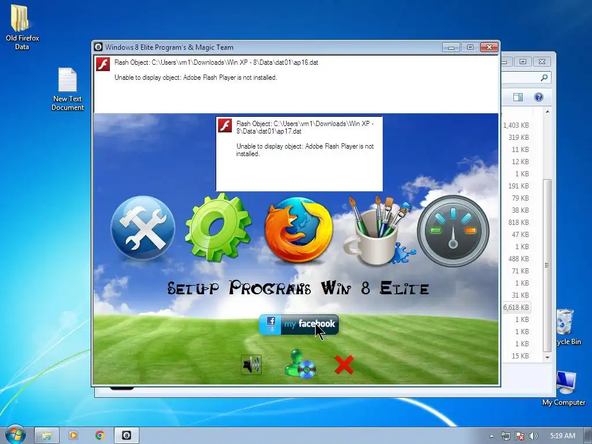Viewport: 592px width, 444px height.
Task: Select the 1,403 KB file row
Action: (x=516, y=125)
